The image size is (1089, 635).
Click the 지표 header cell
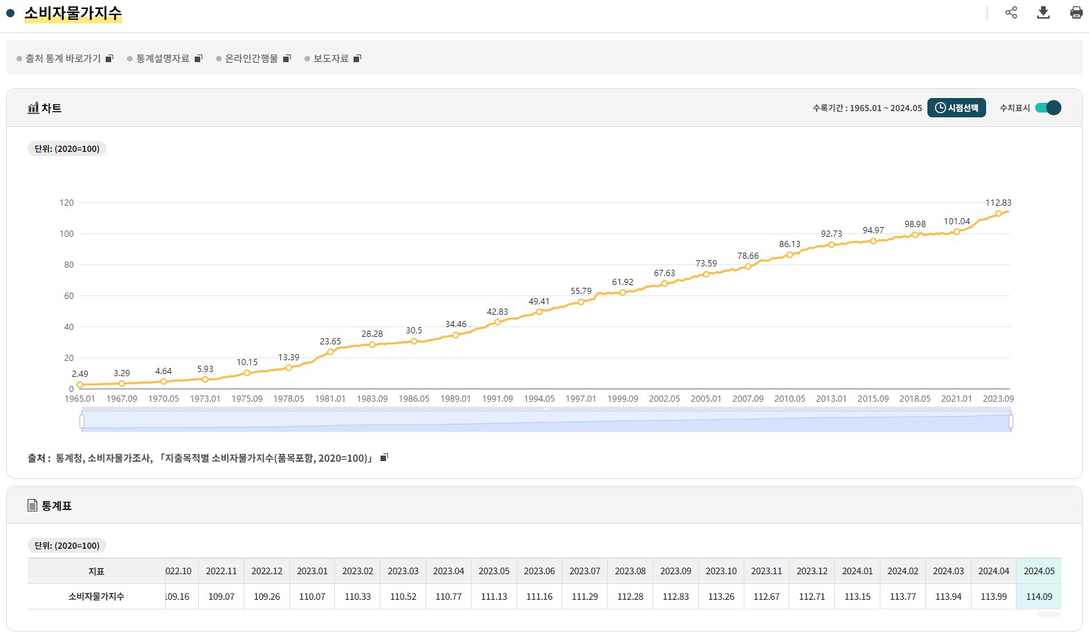pyautogui.click(x=96, y=571)
